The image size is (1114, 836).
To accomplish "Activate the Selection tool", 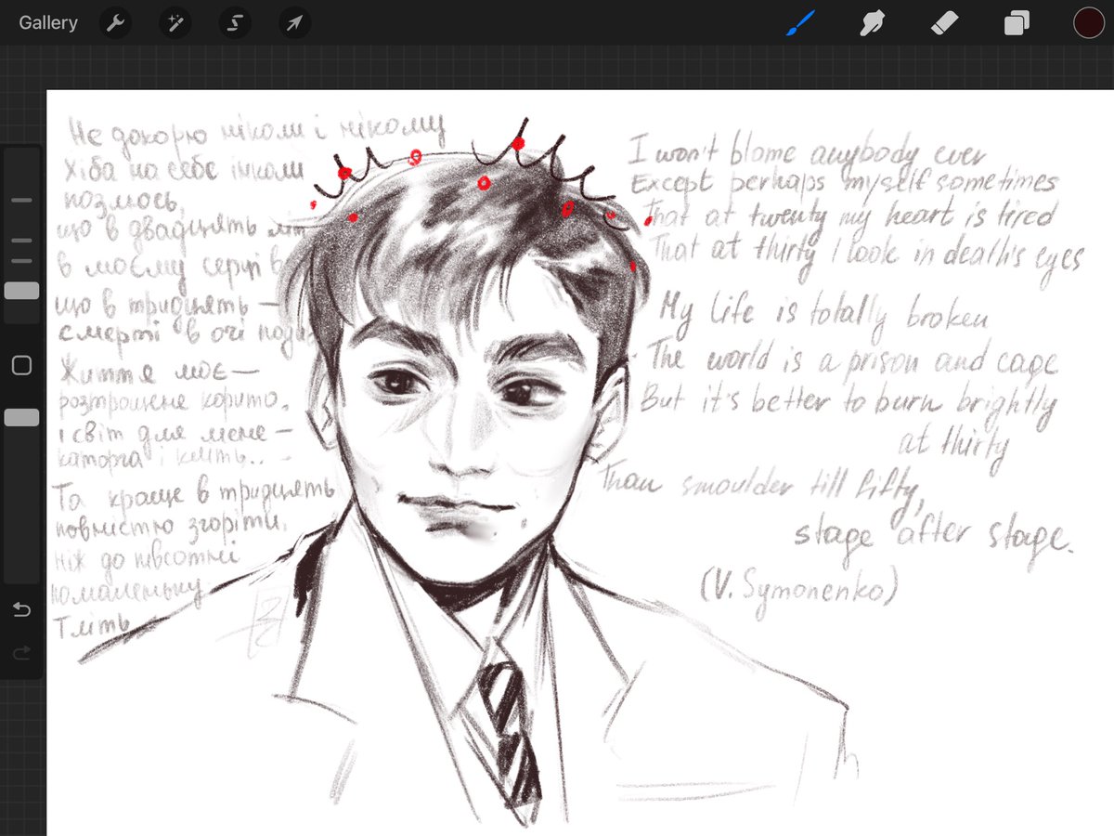I will [234, 22].
